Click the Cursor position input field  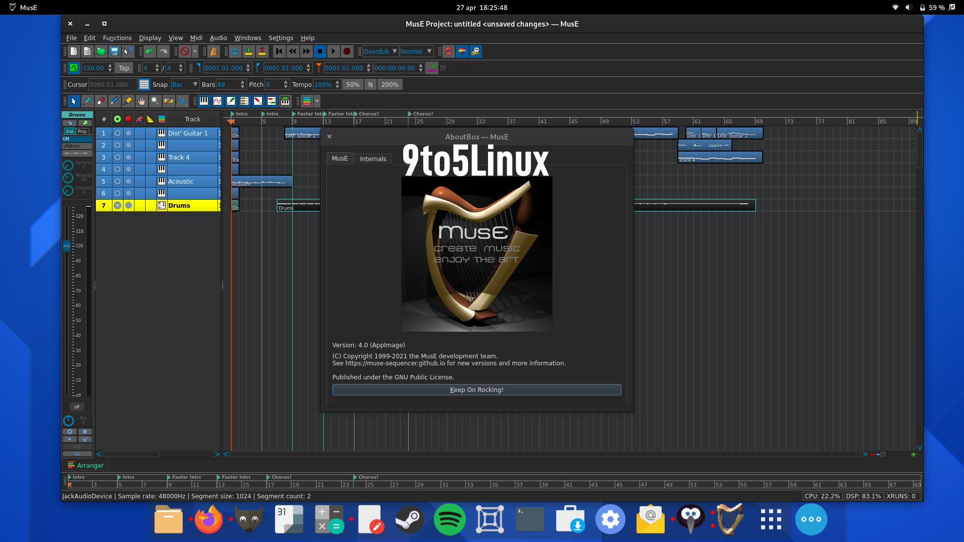[x=112, y=84]
